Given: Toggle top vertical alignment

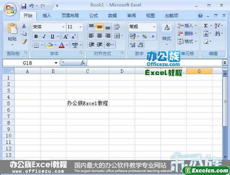Looking at the screenshot, I should pyautogui.click(x=91, y=27).
